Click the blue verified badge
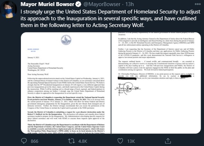This screenshot has width=204, height=146. [78, 4]
